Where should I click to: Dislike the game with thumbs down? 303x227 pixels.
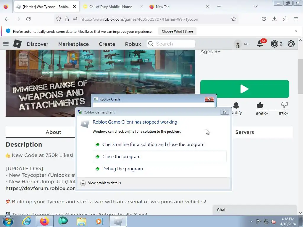[284, 105]
